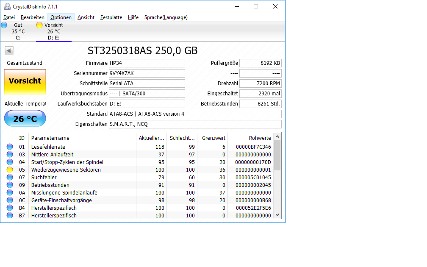Click the Firmware field showing HP34
The width and height of the screenshot is (427, 267).
tap(147, 63)
